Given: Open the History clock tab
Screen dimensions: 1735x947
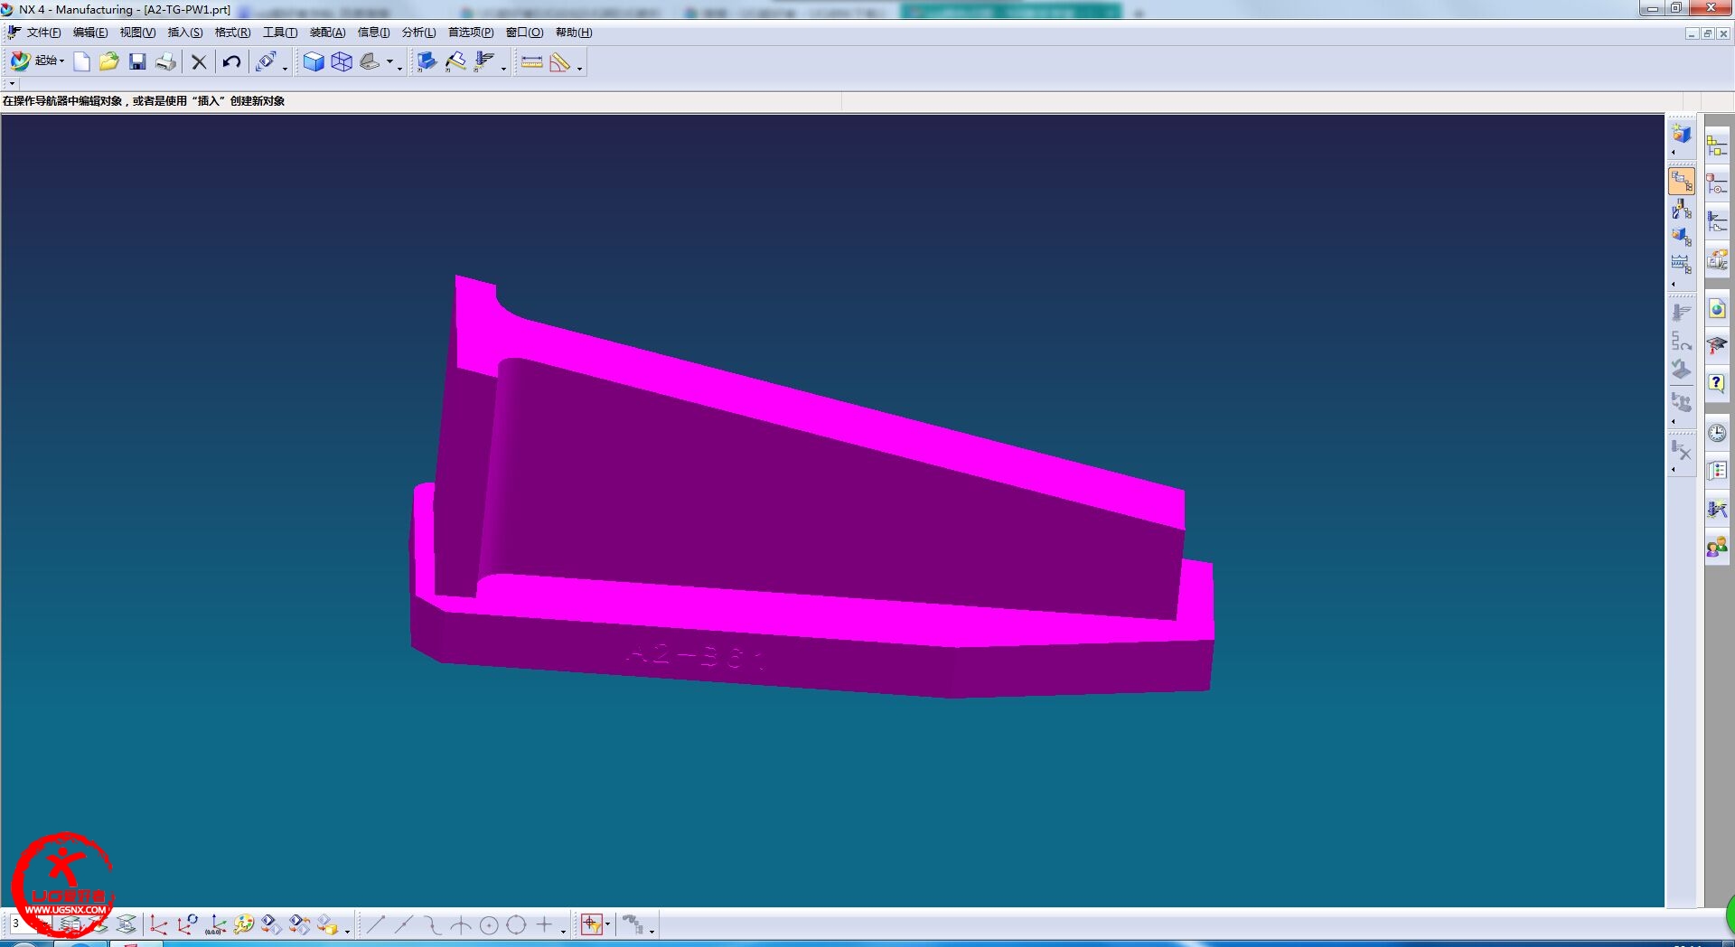Looking at the screenshot, I should [1717, 434].
